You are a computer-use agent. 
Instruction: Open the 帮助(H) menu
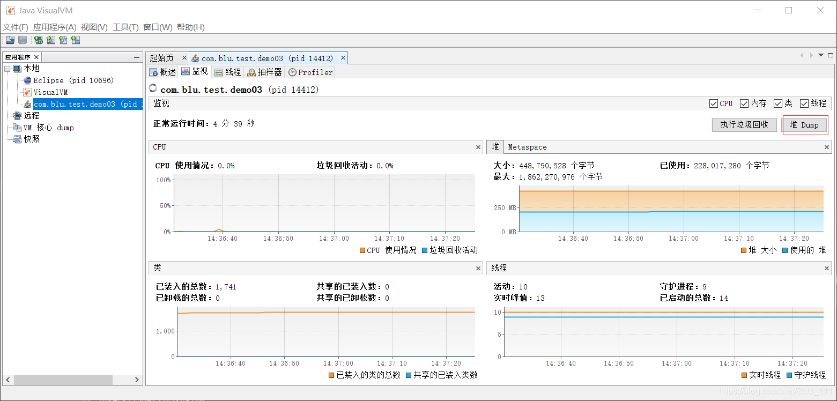coord(190,27)
